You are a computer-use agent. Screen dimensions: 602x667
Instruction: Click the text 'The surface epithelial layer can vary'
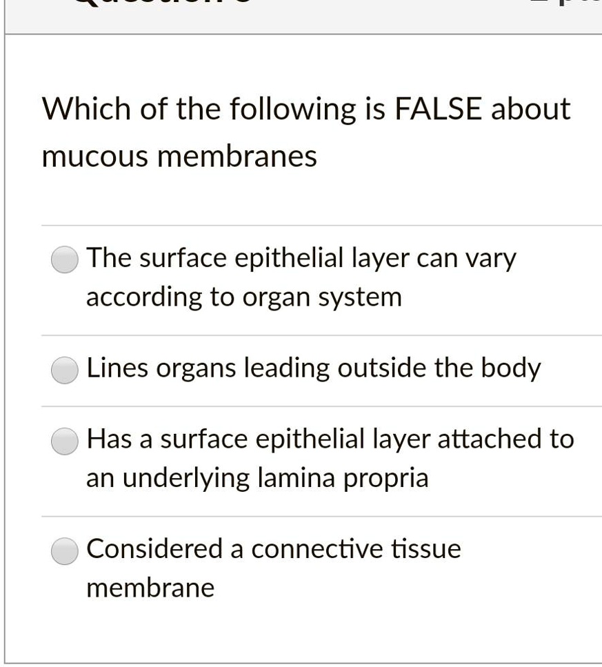point(301,257)
